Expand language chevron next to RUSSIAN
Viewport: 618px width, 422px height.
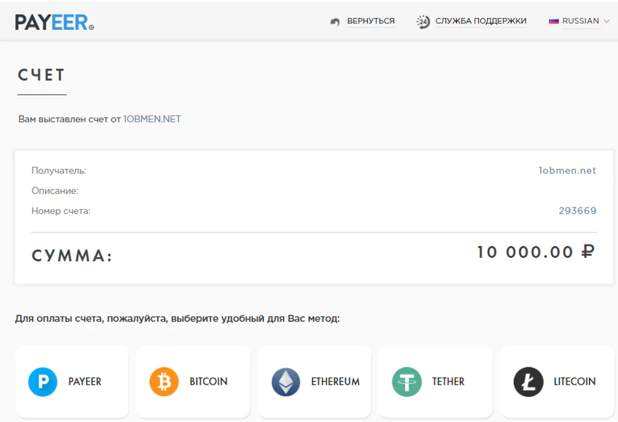pos(607,21)
